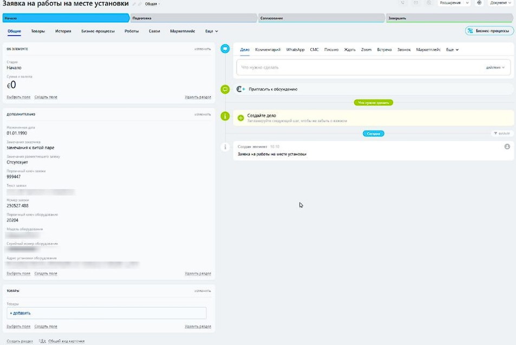Click the user avatar icon in timeline entry
Image resolution: width=516 pixels, height=345 pixels.
coord(507,147)
